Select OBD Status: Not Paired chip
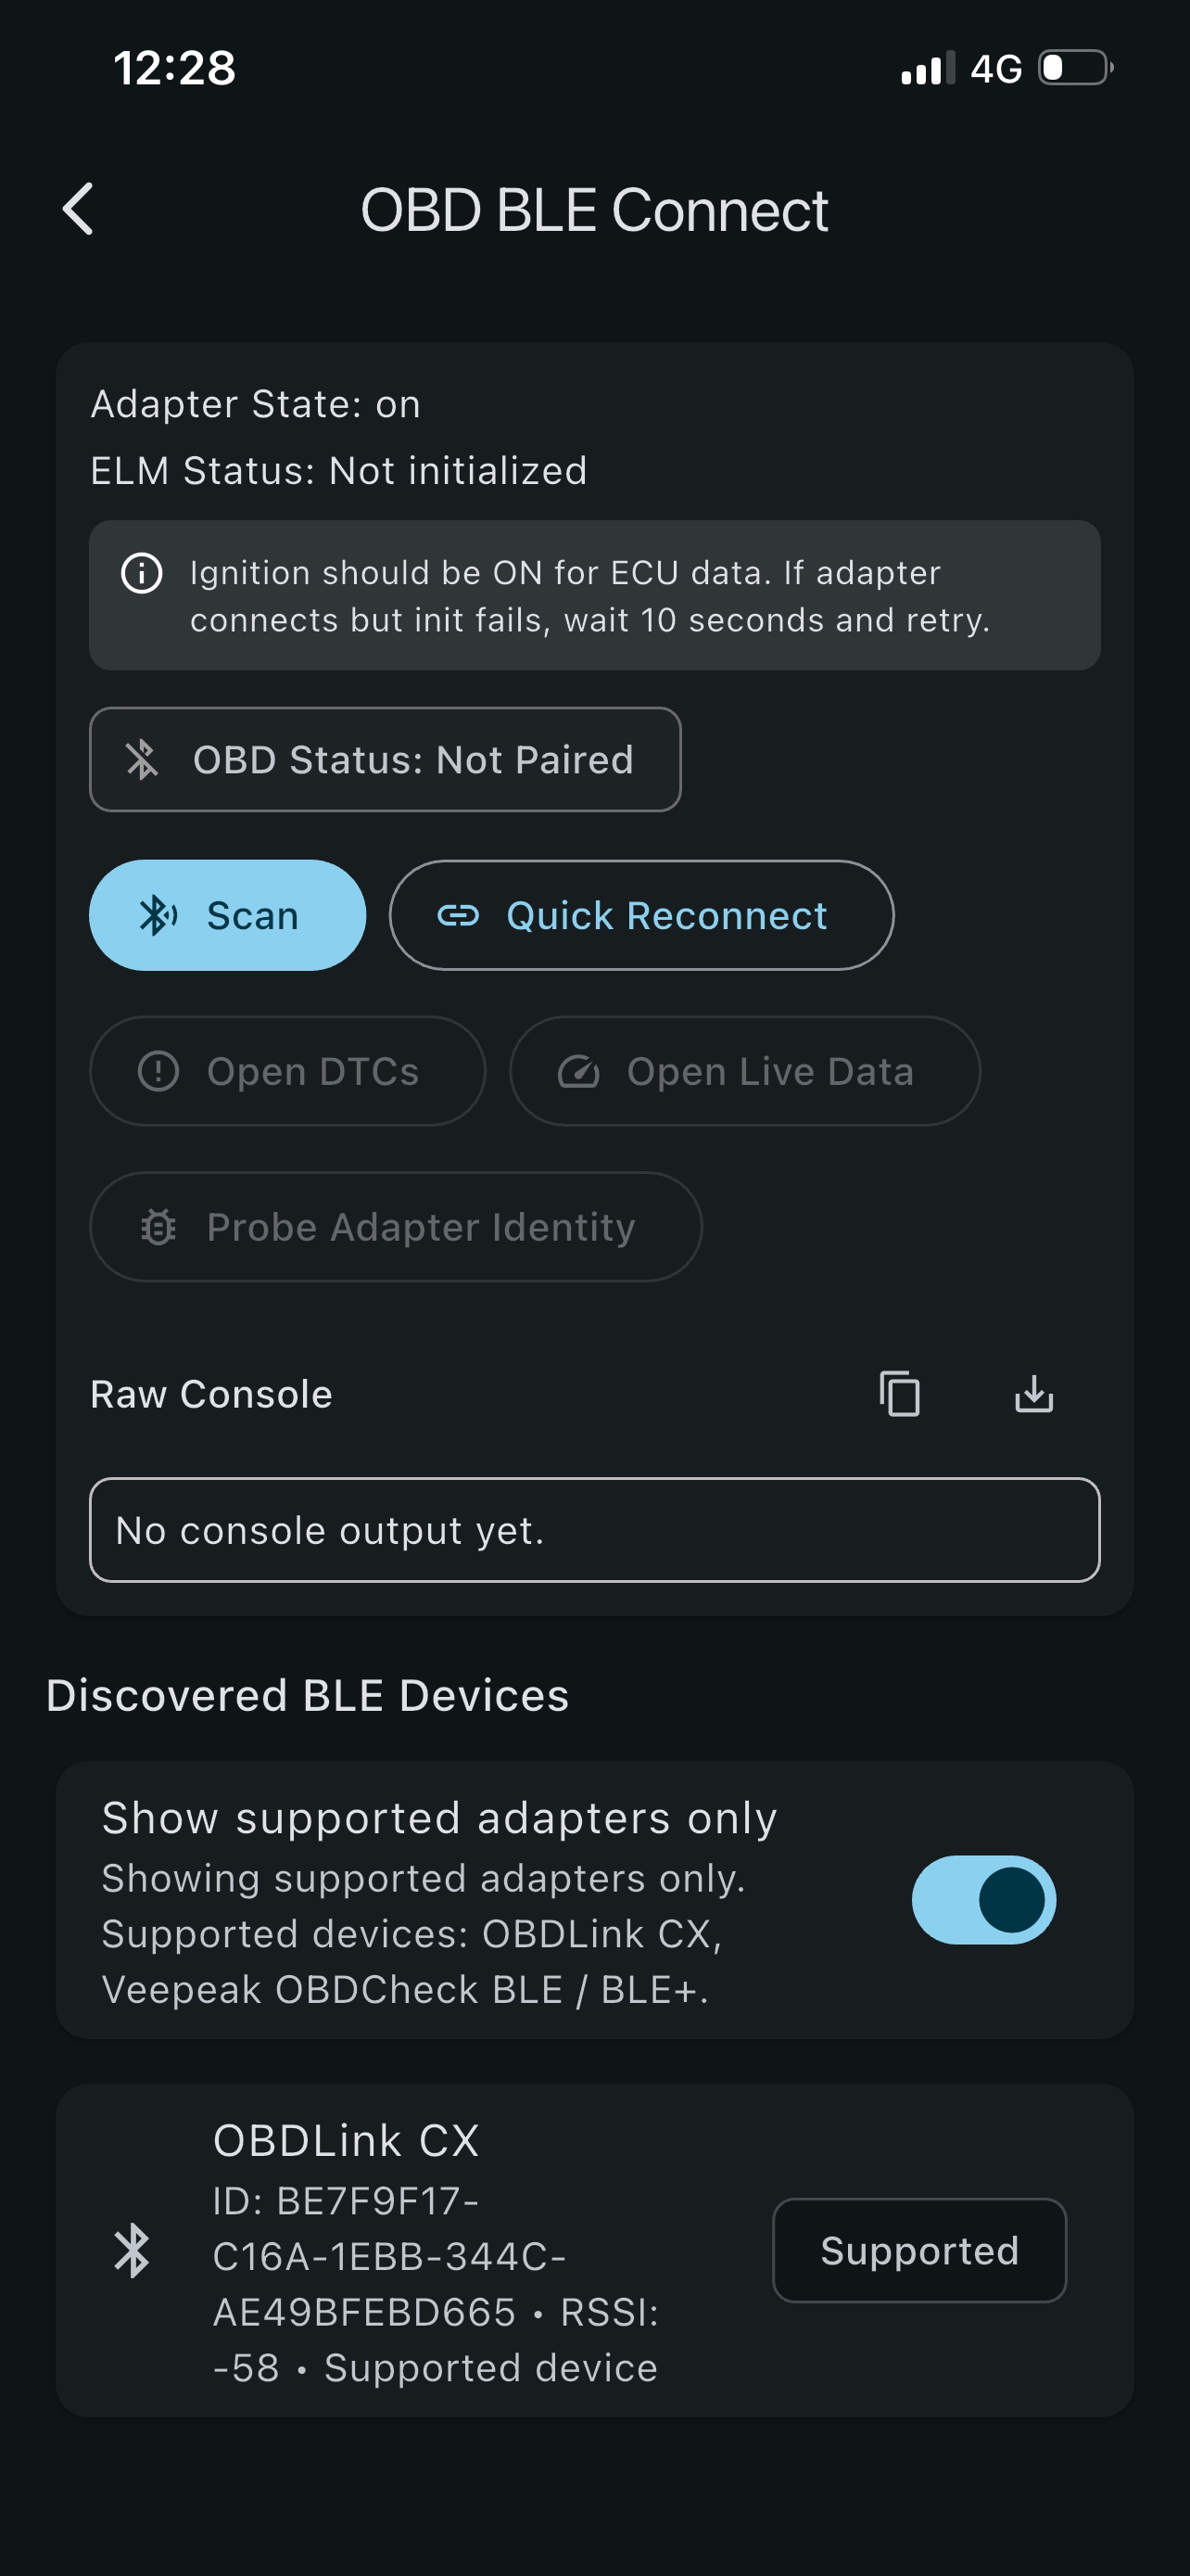This screenshot has width=1190, height=2576. click(385, 759)
